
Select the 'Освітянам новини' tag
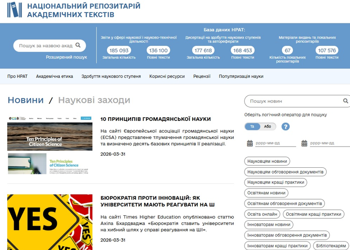coord(266,193)
